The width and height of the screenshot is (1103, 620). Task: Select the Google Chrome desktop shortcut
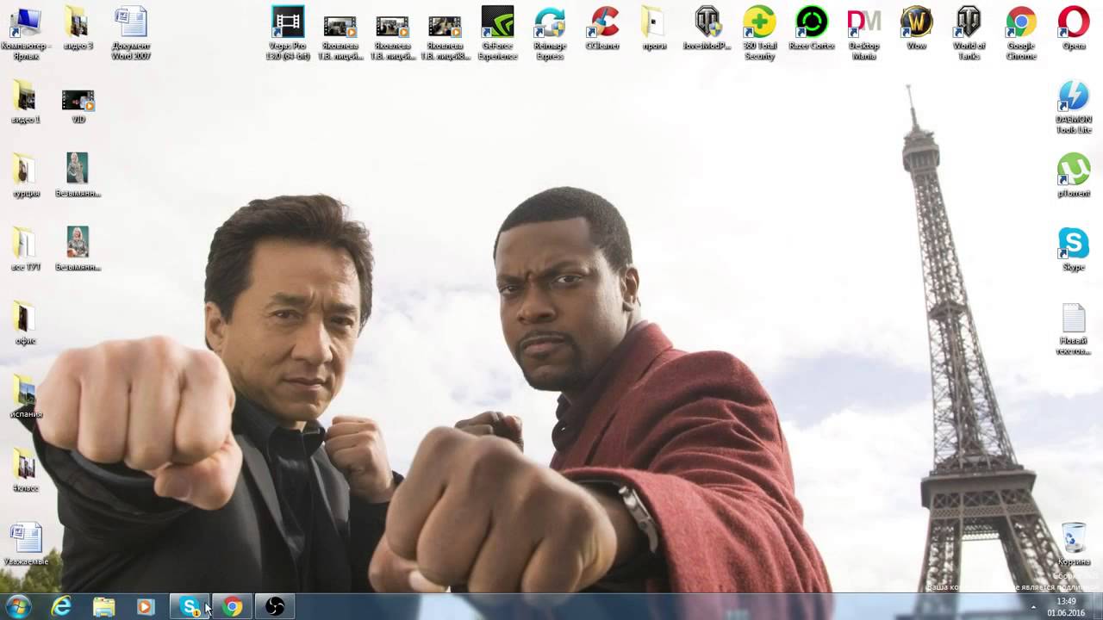pos(1021,34)
